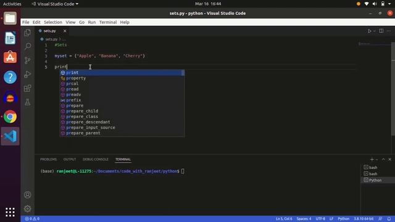
Task: Open Manage gear in activity bar
Action: (x=27, y=208)
